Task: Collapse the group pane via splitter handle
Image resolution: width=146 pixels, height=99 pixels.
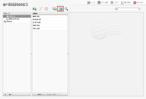Action: 32,54
